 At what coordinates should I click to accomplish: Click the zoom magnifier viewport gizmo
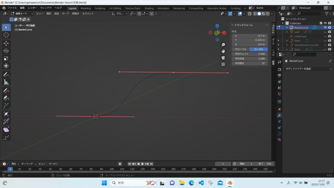pos(223,45)
